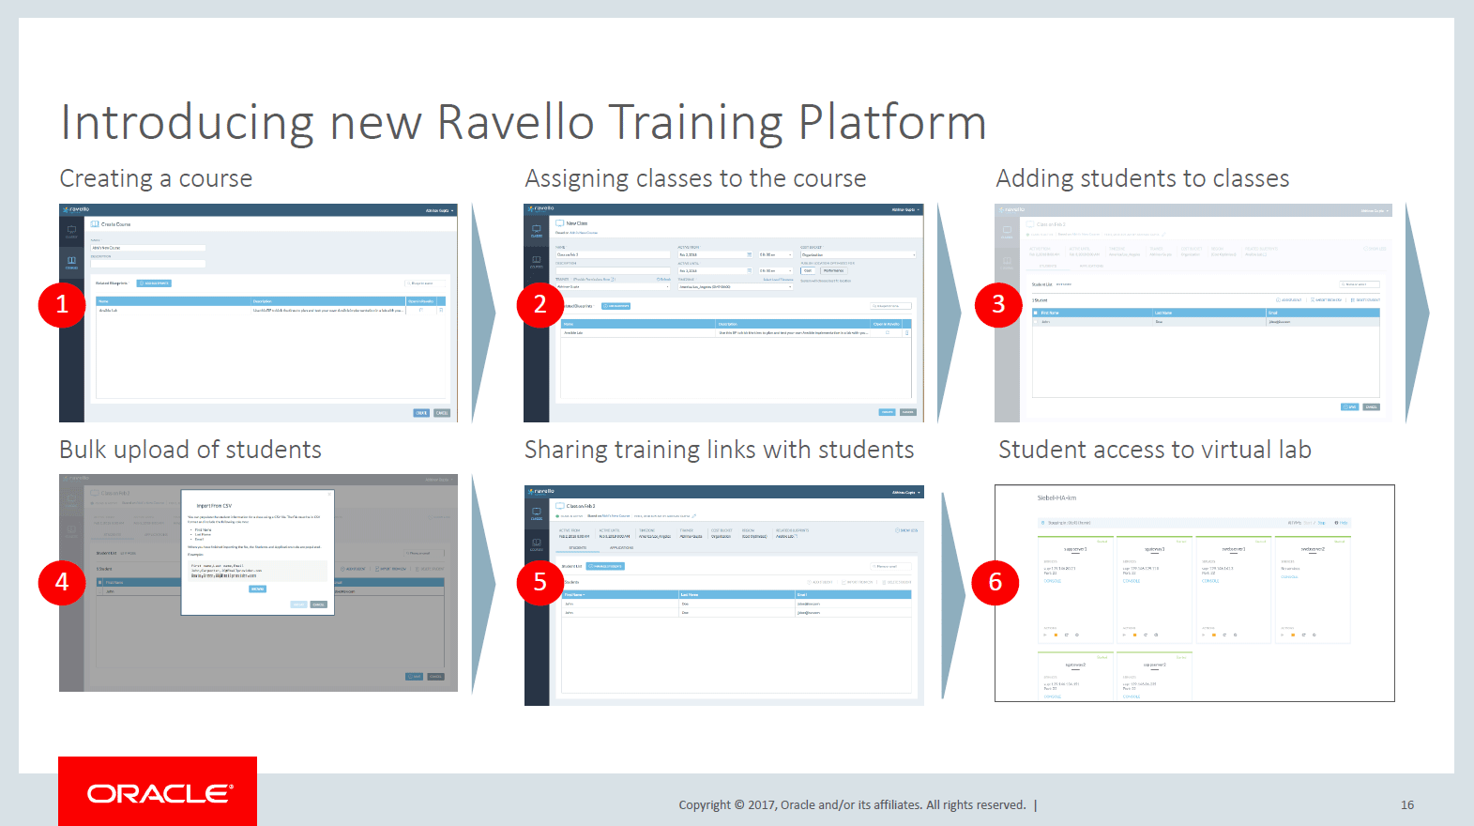Open user account dropdown in New Class screenshot
The image size is (1474, 826).
coord(905,209)
